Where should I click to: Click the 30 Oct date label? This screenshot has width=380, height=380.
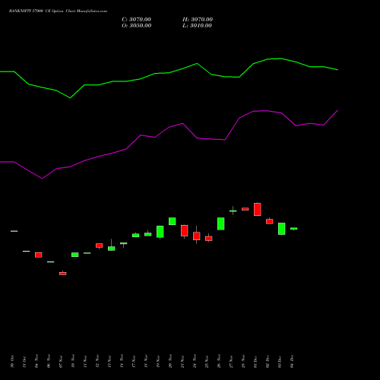point(12,362)
